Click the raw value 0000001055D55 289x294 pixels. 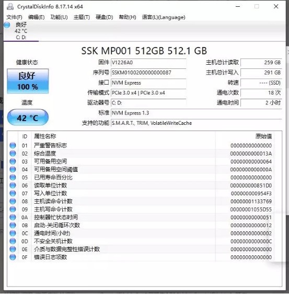pos(251,209)
